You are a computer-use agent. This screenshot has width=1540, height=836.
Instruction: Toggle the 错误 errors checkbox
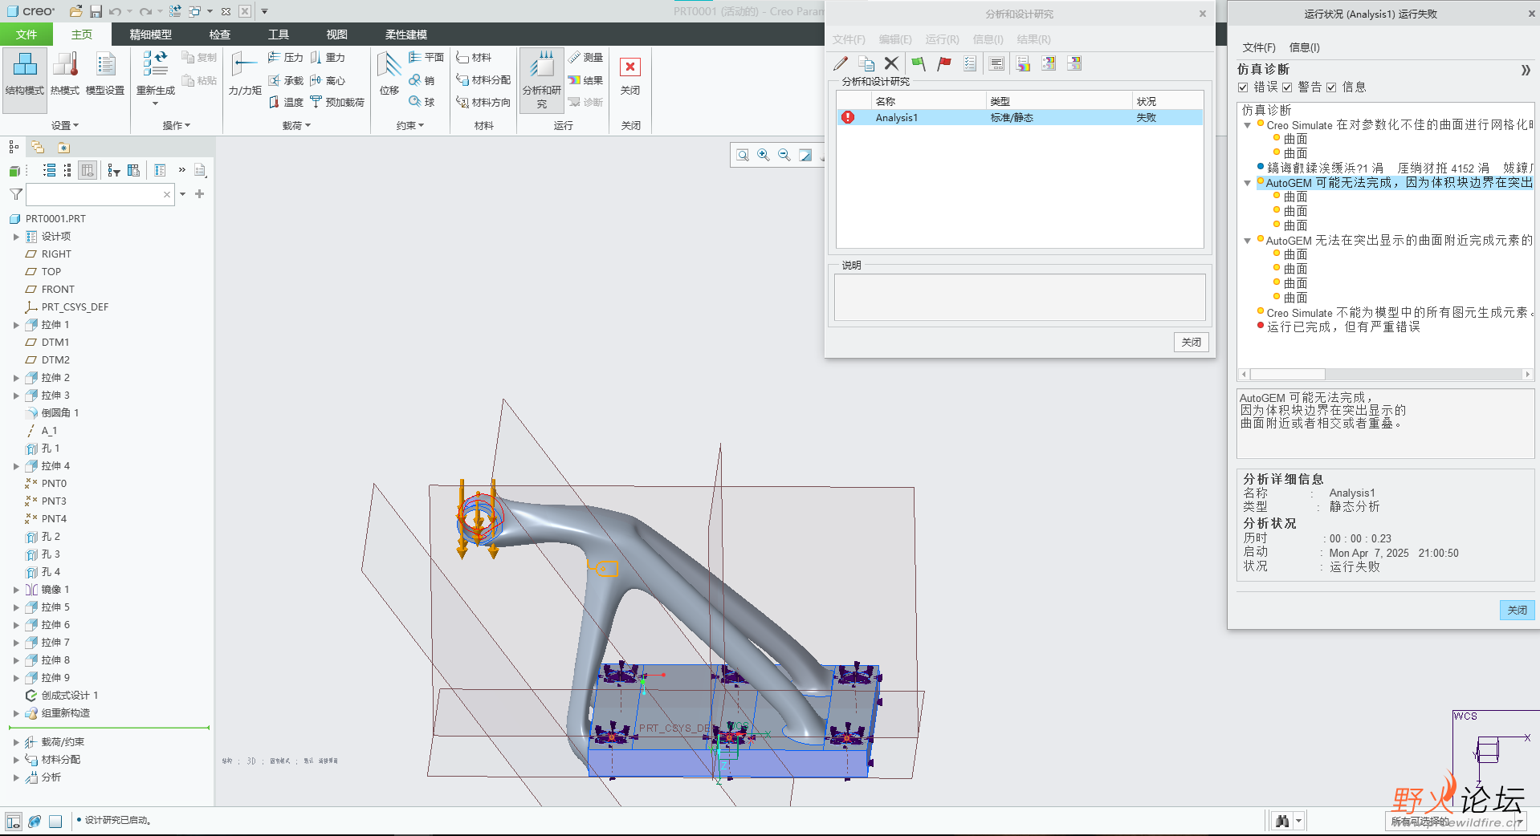point(1243,87)
